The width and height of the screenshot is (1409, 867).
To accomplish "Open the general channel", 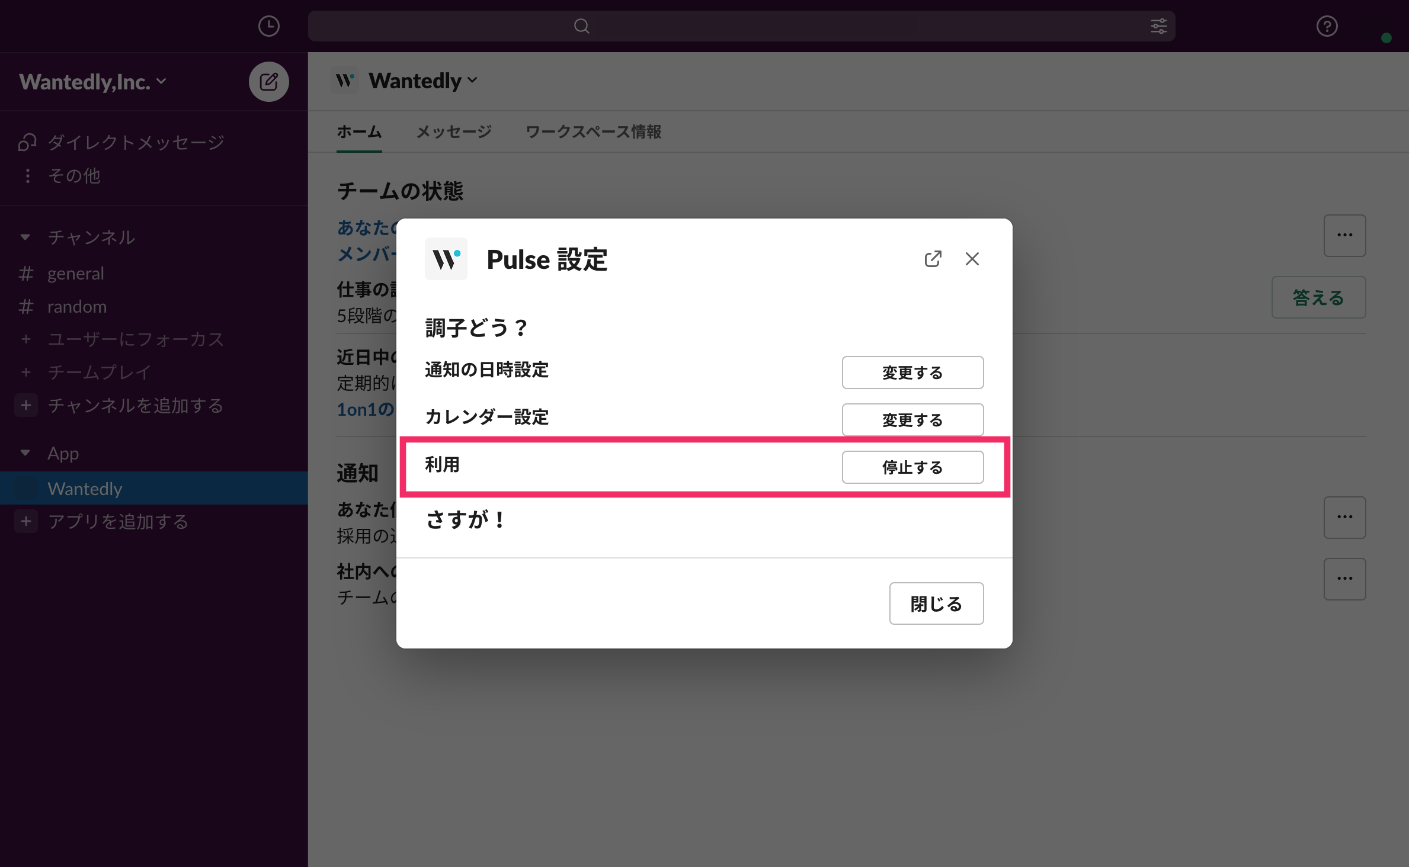I will 75,273.
